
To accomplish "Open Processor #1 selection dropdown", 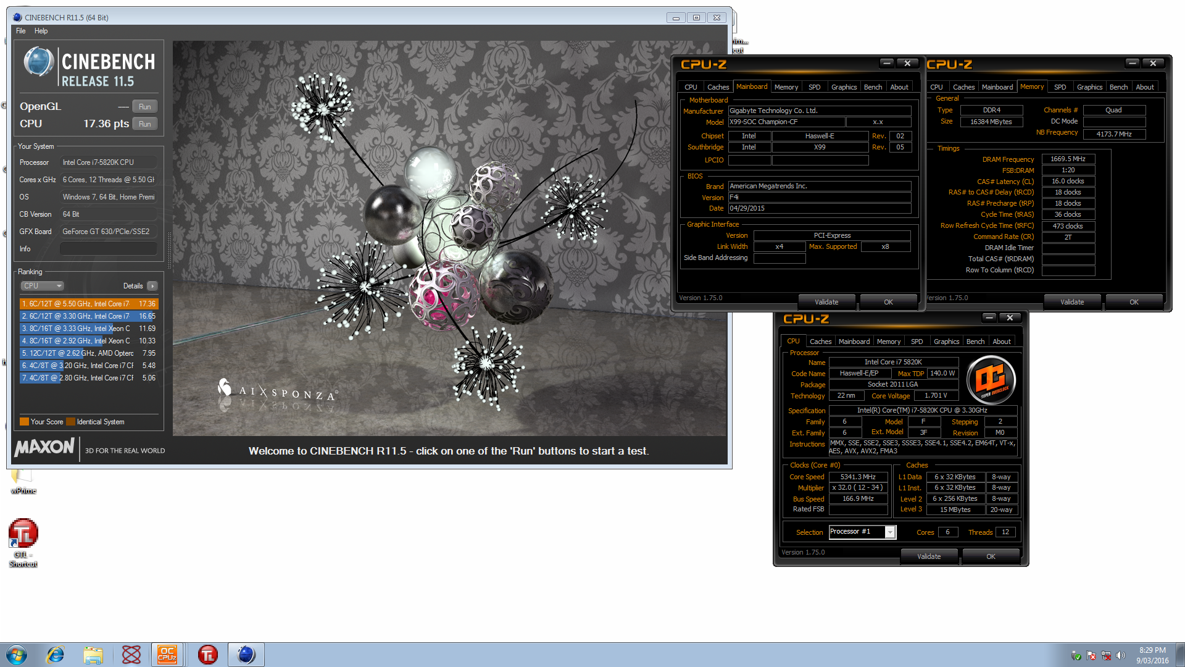I will [862, 532].
